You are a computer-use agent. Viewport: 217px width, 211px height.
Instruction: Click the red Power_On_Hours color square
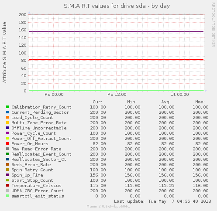pyautogui.click(x=7, y=143)
